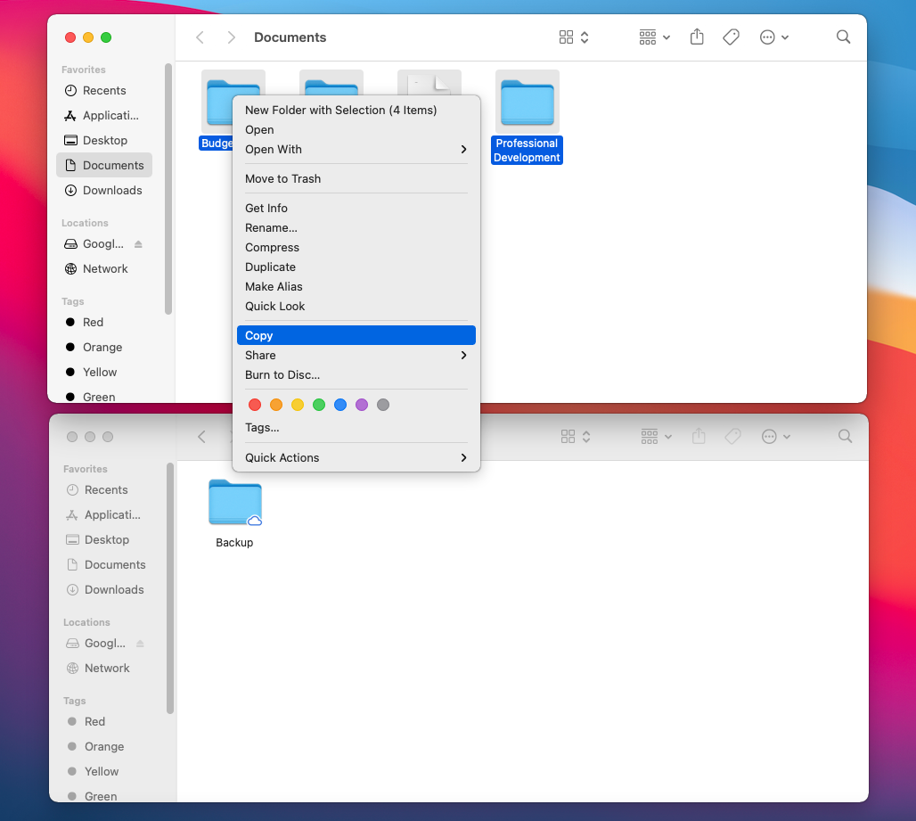
Task: Choose Copy from the context menu
Action: click(x=356, y=335)
